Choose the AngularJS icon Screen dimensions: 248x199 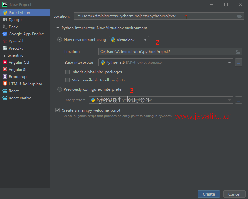pyautogui.click(x=5, y=69)
